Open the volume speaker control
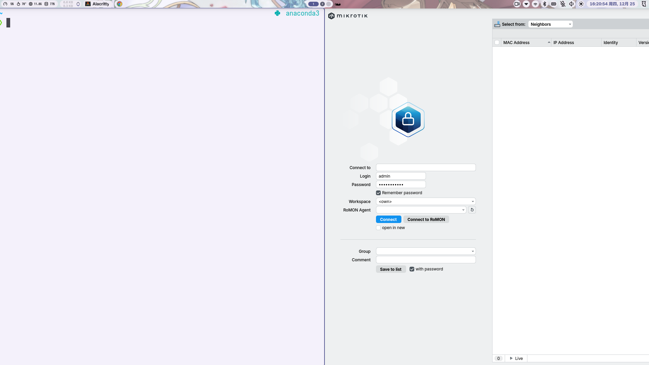The width and height of the screenshot is (649, 365). point(572,4)
